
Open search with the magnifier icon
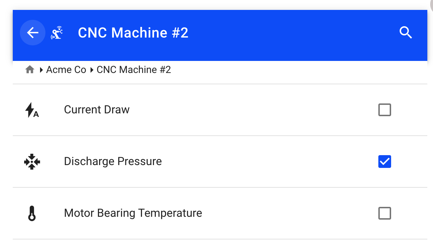tap(406, 33)
